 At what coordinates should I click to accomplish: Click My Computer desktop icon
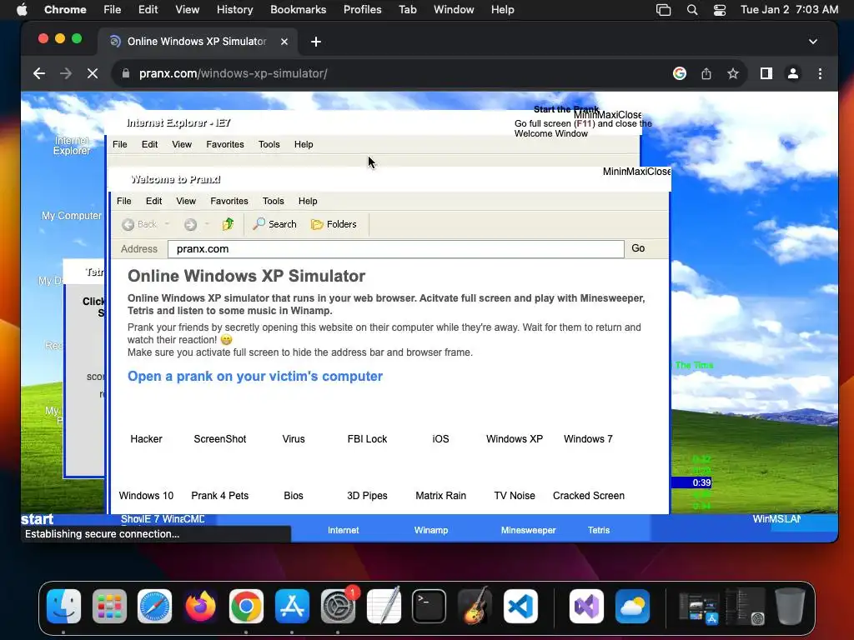click(x=72, y=216)
